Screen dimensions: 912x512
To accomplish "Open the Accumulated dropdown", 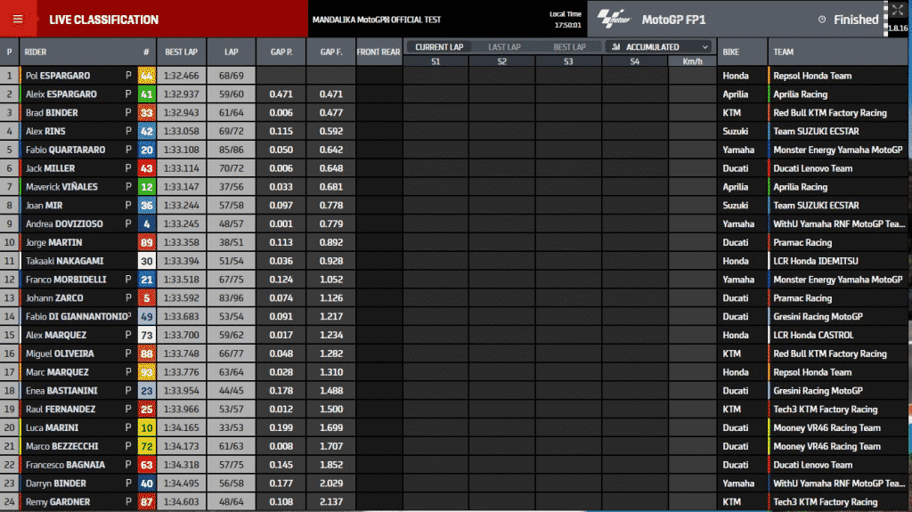I will click(x=660, y=47).
